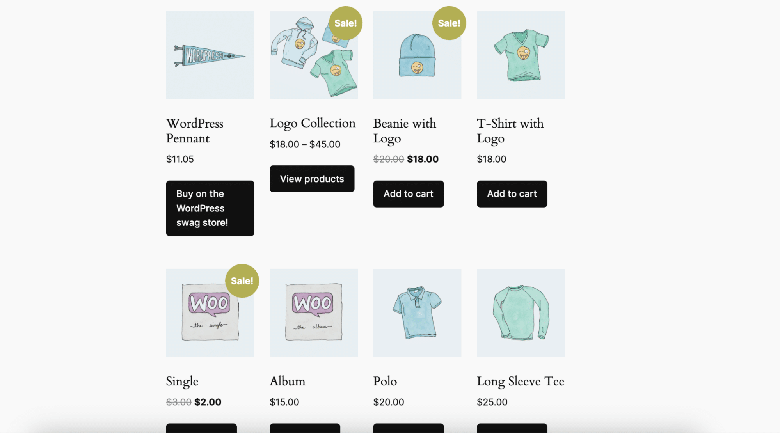Image resolution: width=780 pixels, height=433 pixels.
Task: Open the WordPress Pennant product image
Action: tap(210, 55)
